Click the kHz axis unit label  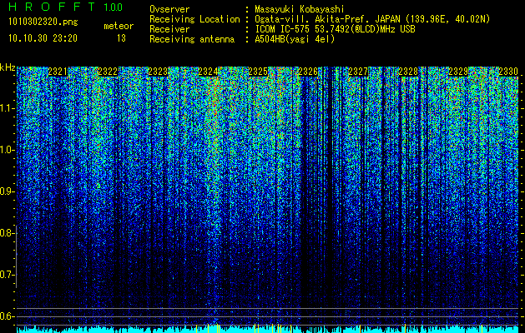click(8, 67)
